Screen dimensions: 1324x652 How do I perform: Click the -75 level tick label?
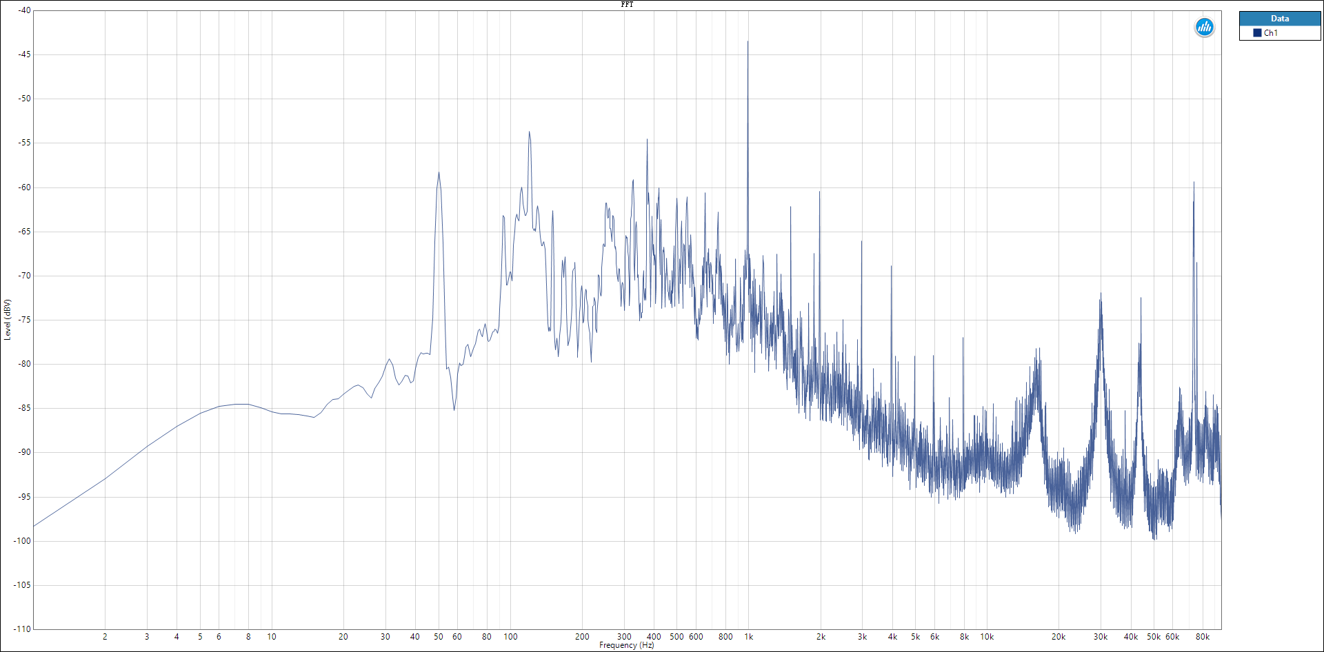[24, 320]
